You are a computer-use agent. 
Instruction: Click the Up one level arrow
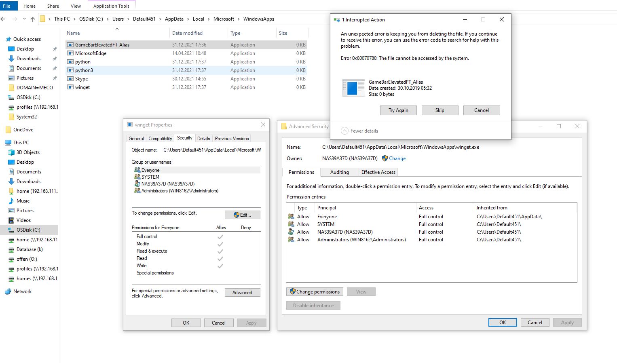pos(33,19)
